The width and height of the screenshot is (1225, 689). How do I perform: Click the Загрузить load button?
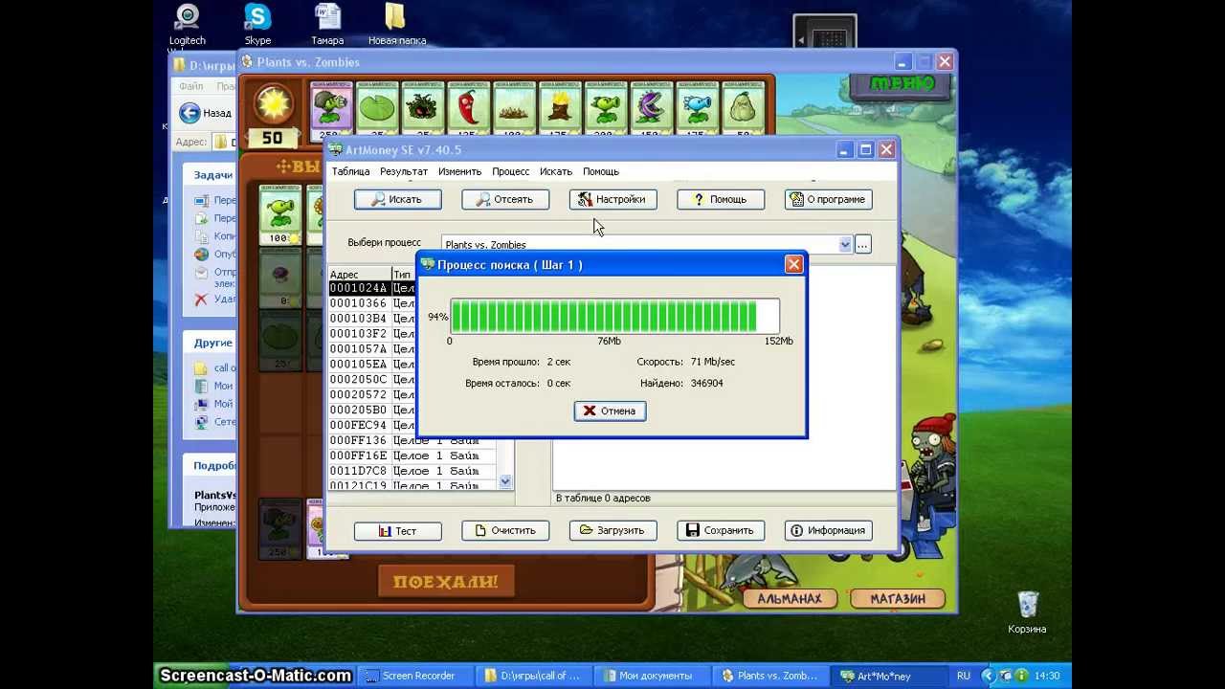[x=612, y=530]
